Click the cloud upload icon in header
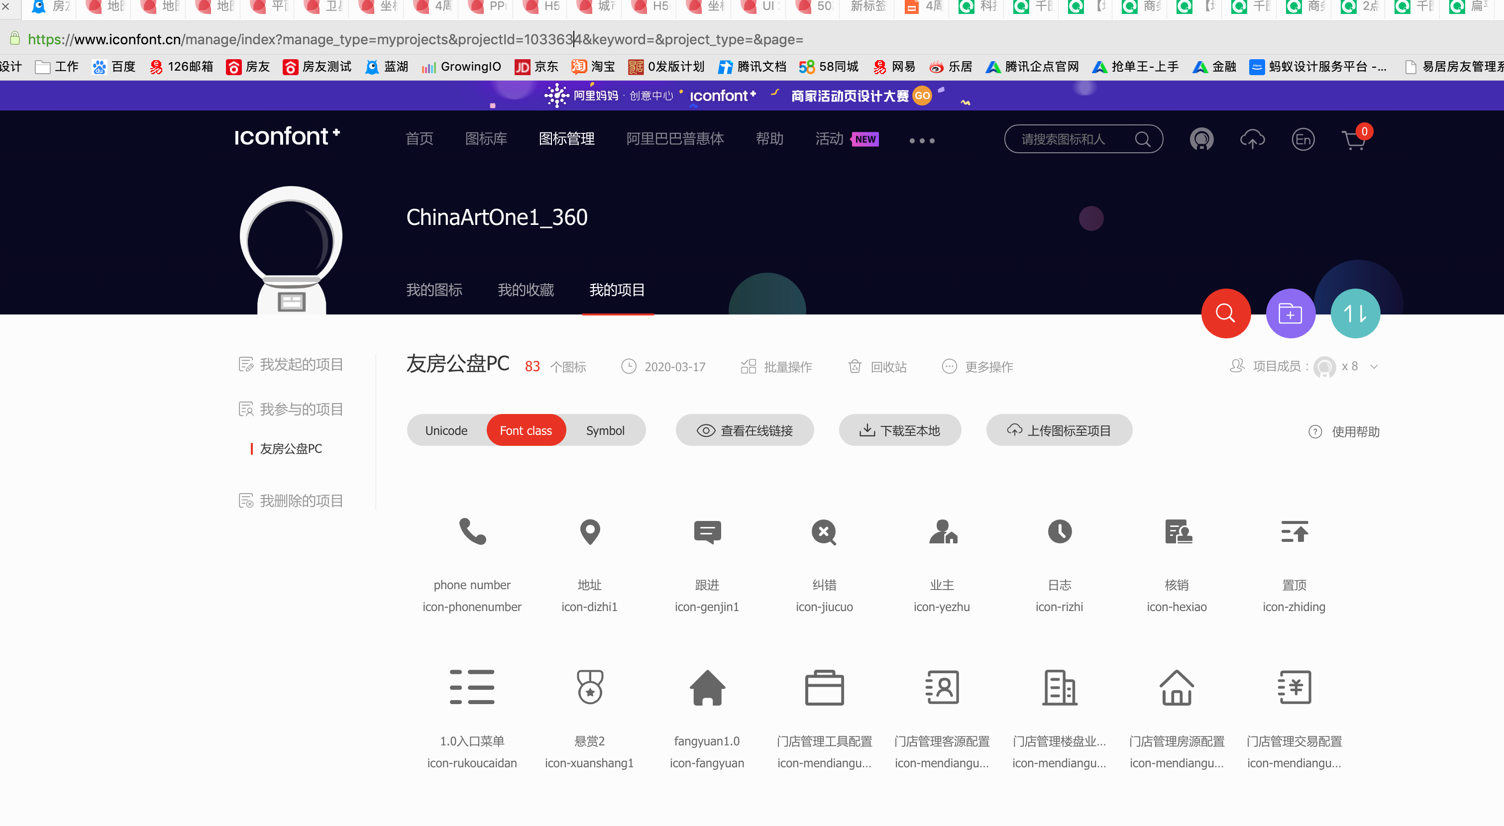 coord(1252,139)
